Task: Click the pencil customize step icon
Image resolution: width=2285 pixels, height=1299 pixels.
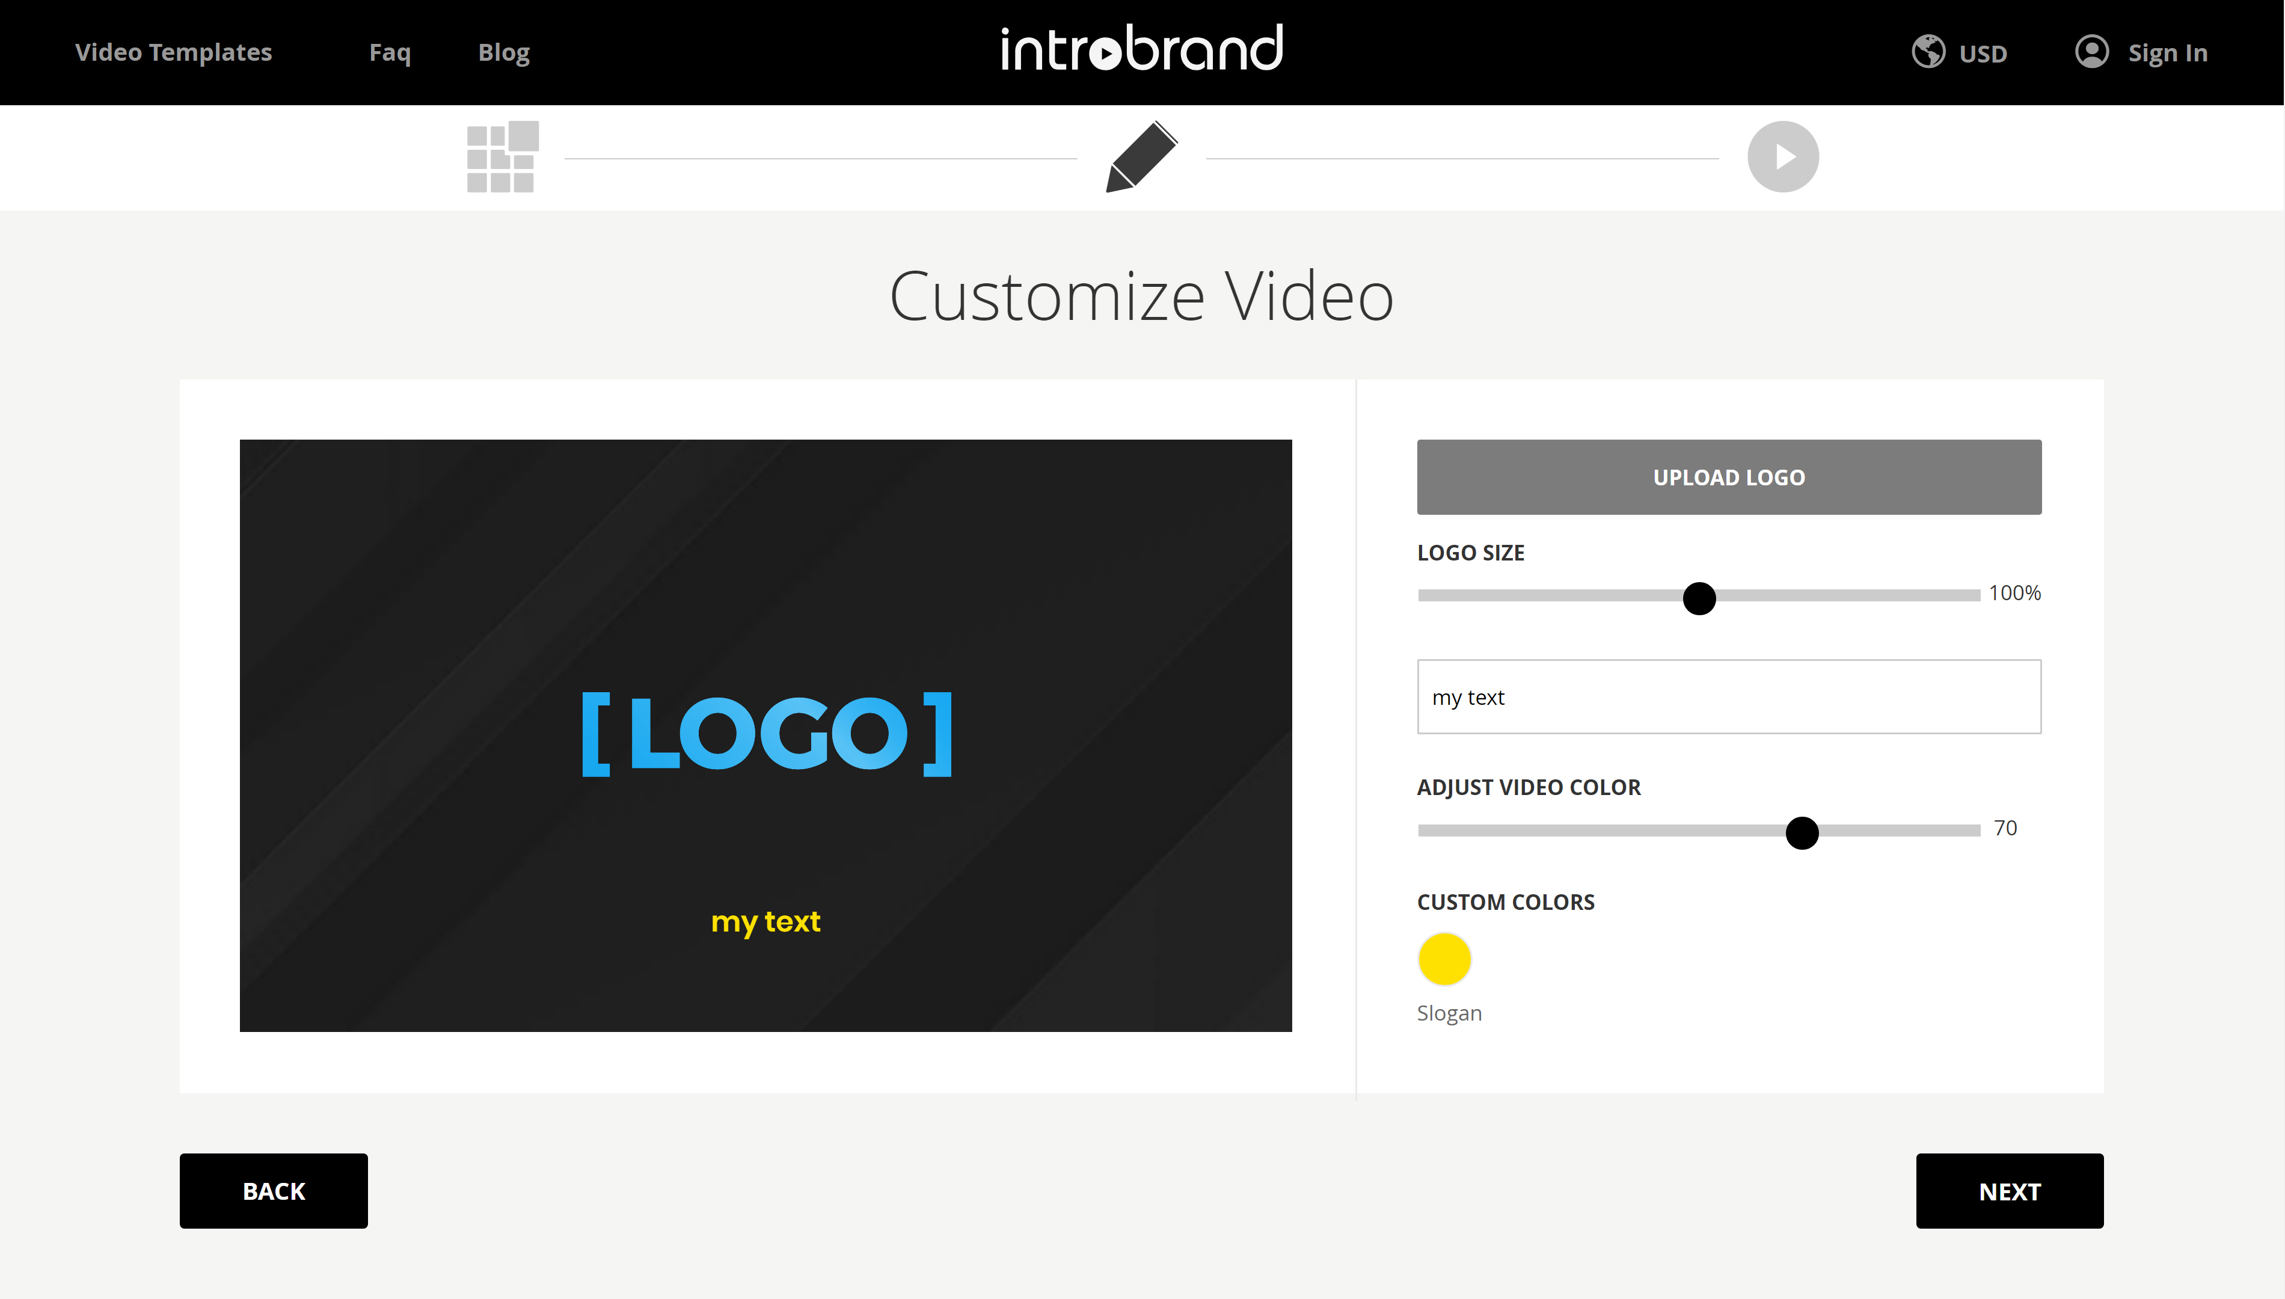Action: tap(1142, 157)
